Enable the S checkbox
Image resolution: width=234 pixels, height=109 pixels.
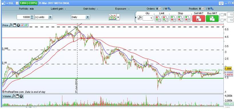coord(222,14)
